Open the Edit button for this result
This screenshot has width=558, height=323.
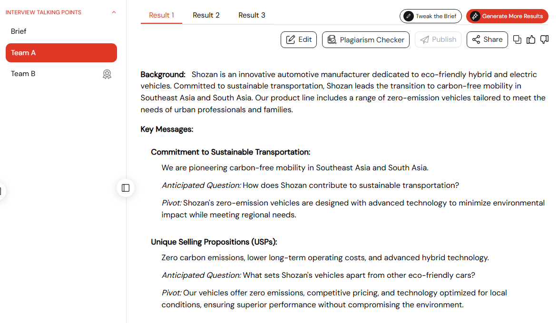pyautogui.click(x=299, y=39)
